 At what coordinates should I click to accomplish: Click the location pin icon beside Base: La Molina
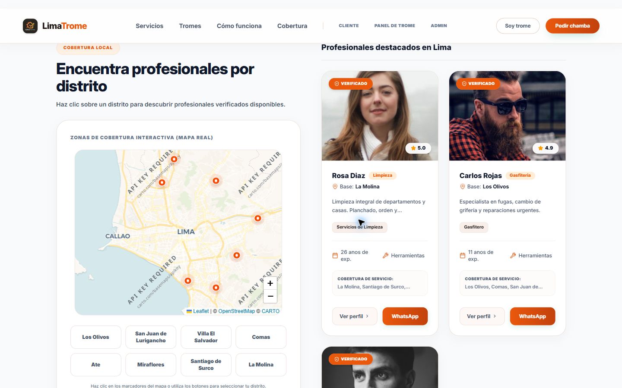335,187
